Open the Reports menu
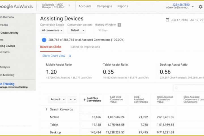204x136 pixels. pos(123,6)
